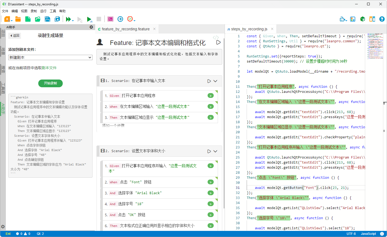Viewport: 387px width, 237px height.
Task: Run the project with the double-arrow play icon
Action: (x=68, y=19)
